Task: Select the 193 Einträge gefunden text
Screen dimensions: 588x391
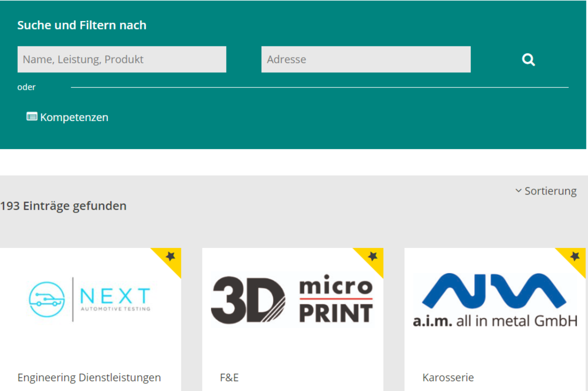Action: pos(63,206)
